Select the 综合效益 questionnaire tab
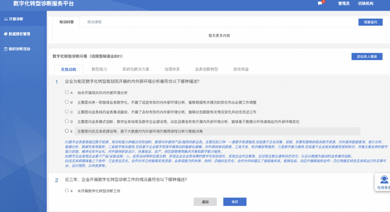Screen dimensions: 390x212 click(x=241, y=69)
